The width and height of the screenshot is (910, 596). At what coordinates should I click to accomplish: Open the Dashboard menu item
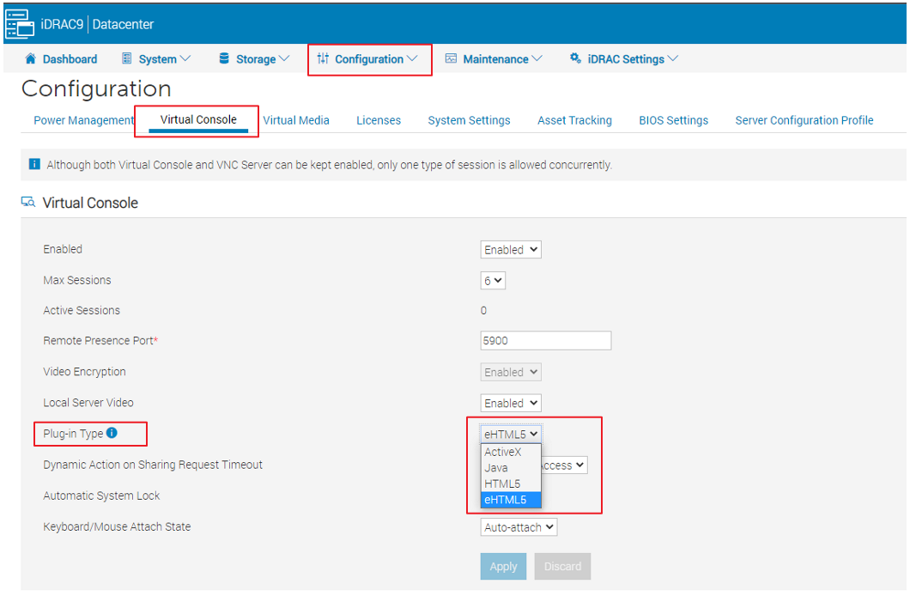61,59
